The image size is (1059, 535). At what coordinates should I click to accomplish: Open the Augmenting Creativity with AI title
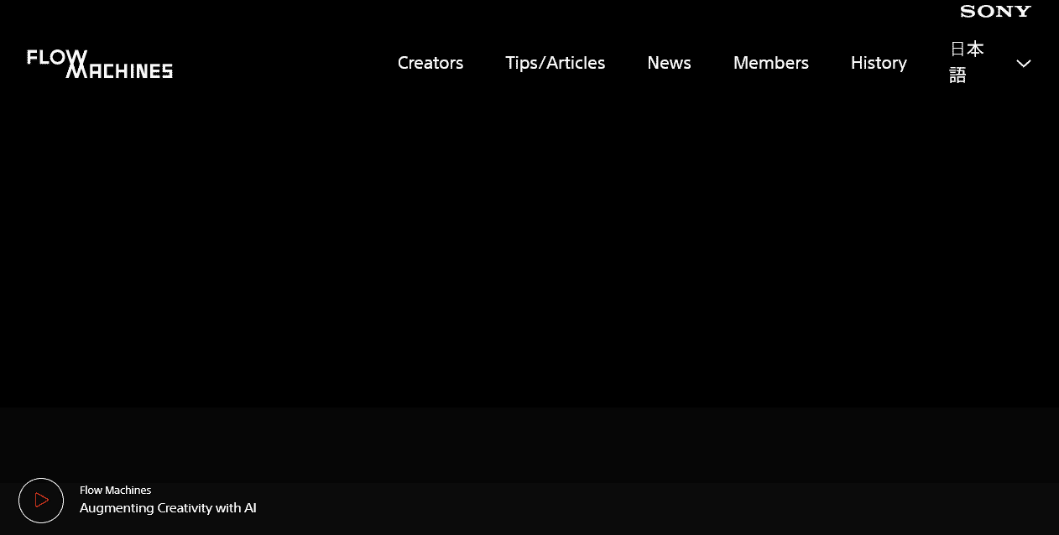click(168, 508)
